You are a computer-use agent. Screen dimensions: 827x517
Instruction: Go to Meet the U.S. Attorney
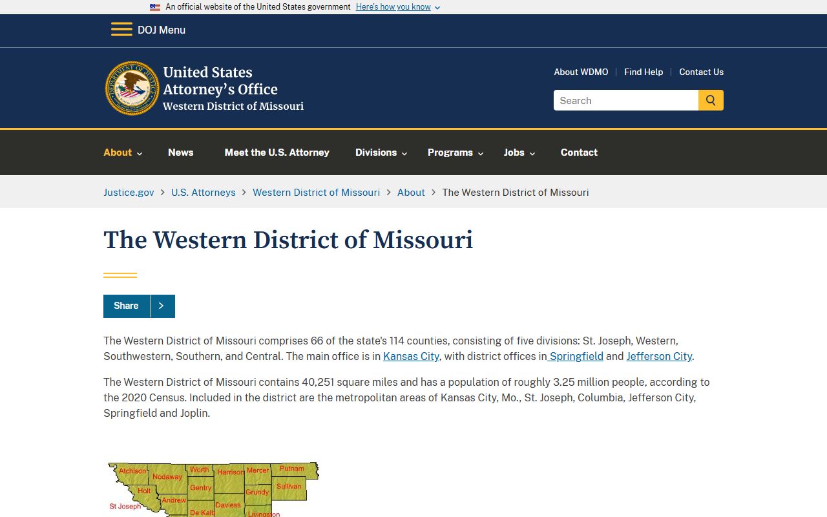277,153
